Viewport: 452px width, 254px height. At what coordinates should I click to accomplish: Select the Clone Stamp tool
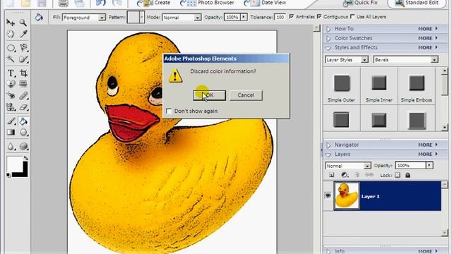point(11,107)
